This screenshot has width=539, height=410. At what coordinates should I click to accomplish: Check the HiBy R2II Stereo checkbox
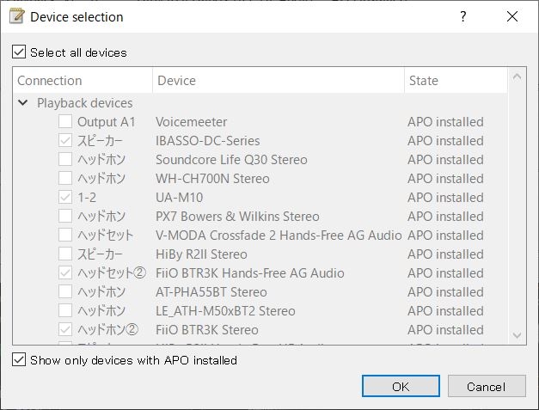pos(65,254)
